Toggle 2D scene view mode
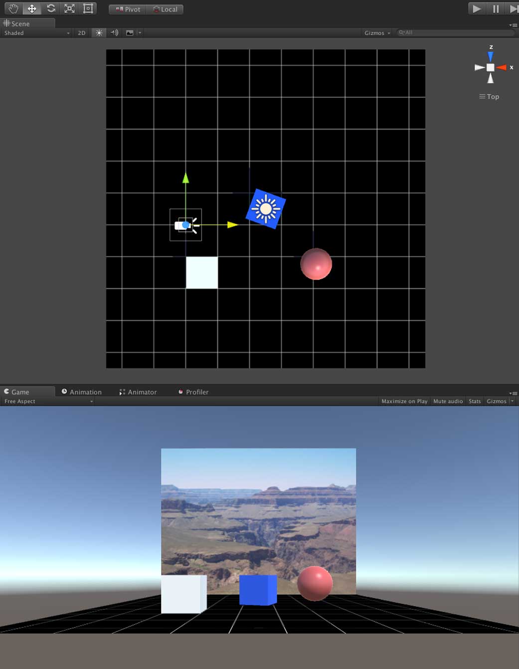This screenshot has width=519, height=669. tap(81, 33)
